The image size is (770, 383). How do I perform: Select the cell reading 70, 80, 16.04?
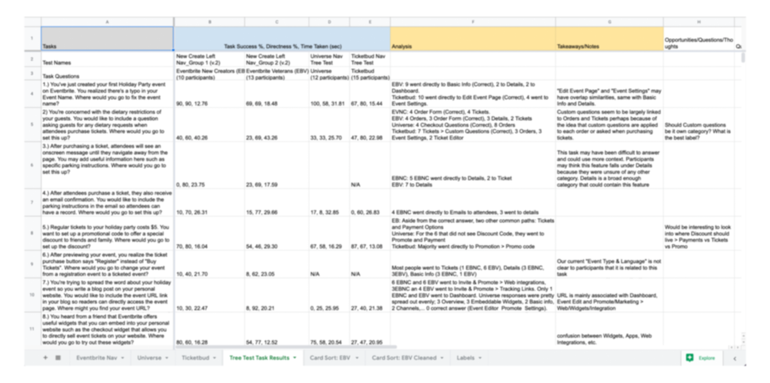[209, 233]
